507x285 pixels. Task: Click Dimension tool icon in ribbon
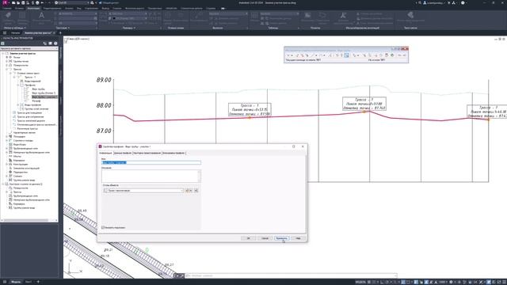pos(103,16)
